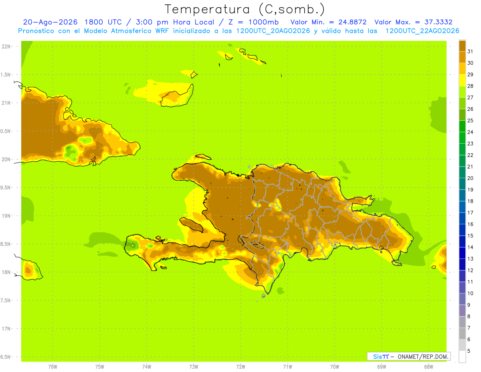Click the longitude label "70W"
This screenshot has height=372, width=481.
[x=335, y=367]
